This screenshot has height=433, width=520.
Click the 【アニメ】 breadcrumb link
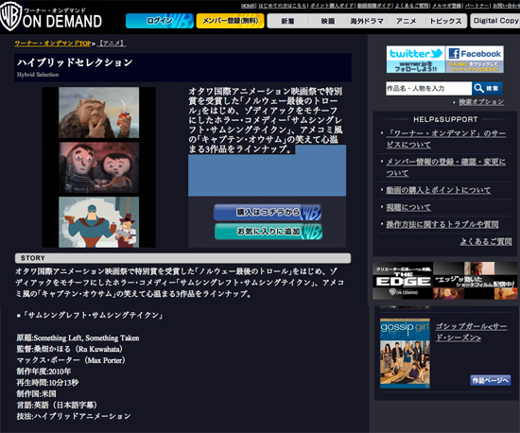pyautogui.click(x=112, y=43)
